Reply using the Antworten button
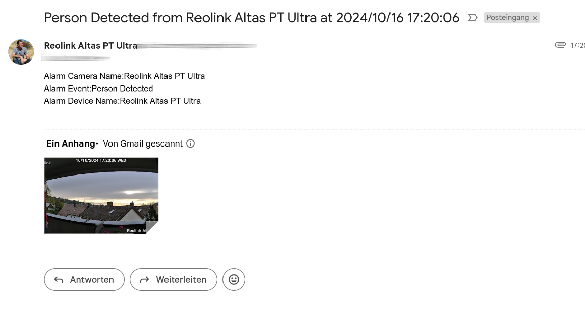Image resolution: width=585 pixels, height=320 pixels. [84, 279]
